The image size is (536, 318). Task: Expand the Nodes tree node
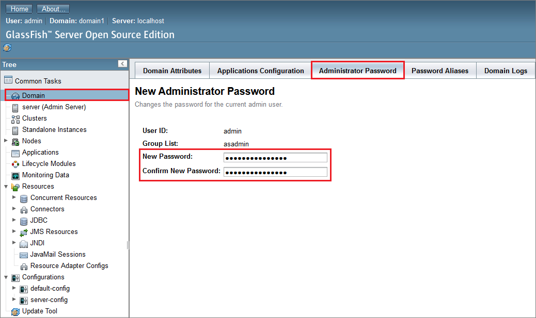click(x=6, y=140)
